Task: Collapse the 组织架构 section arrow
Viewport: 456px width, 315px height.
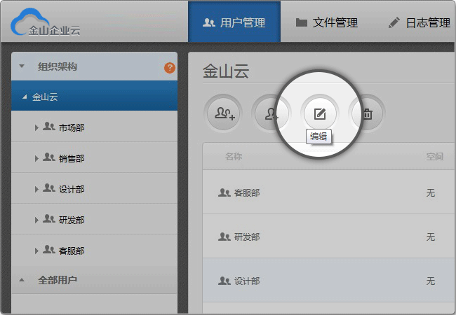Action: coord(22,66)
